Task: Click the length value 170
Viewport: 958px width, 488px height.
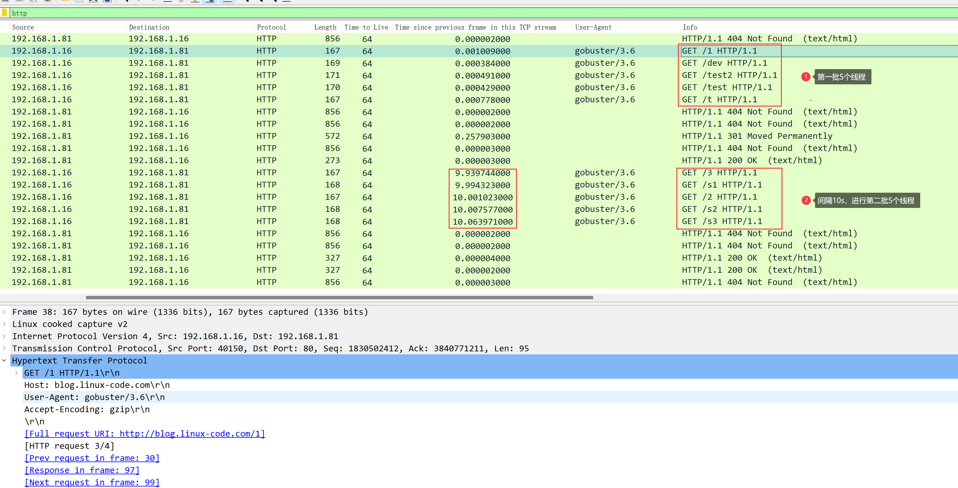Action: (333, 88)
